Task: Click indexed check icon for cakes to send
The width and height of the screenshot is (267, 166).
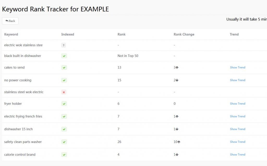Action: coord(64,67)
